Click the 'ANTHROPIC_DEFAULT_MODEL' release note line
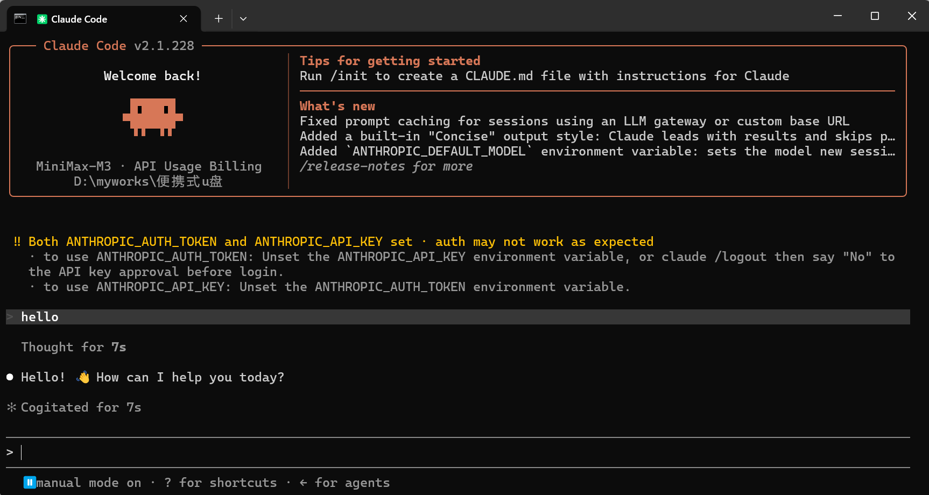This screenshot has height=495, width=929. point(597,151)
